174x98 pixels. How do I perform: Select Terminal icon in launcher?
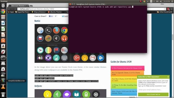(3, 58)
